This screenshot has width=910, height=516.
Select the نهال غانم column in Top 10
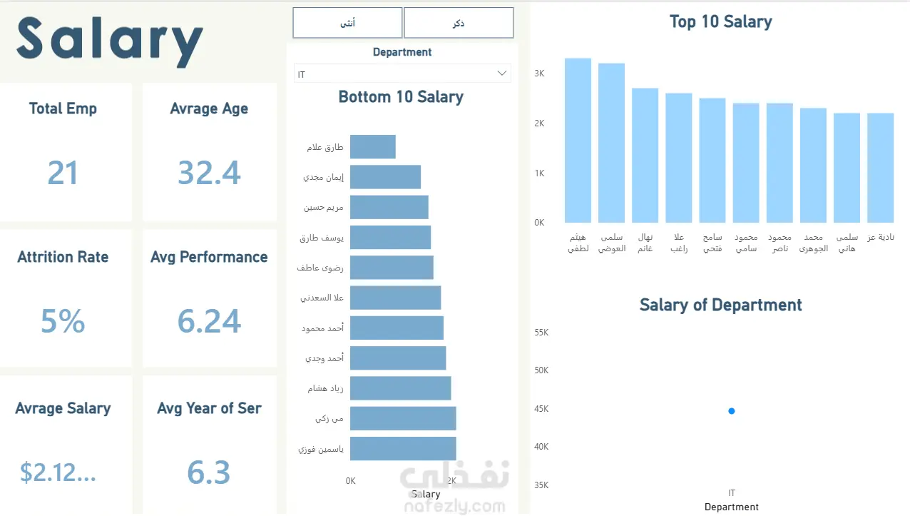click(645, 156)
